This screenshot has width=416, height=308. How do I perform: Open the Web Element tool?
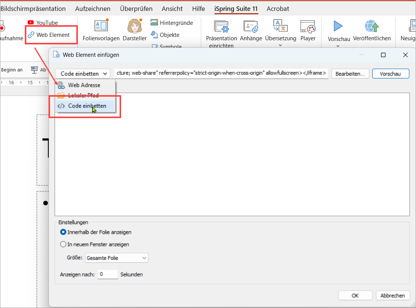[49, 35]
